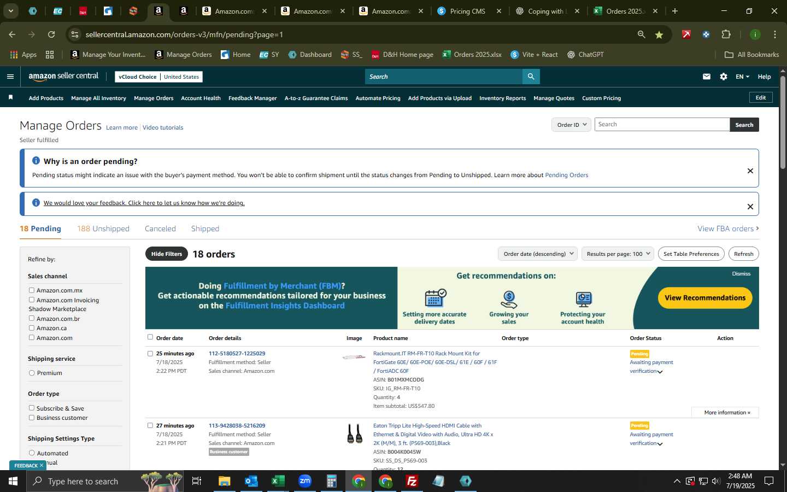The image size is (787, 492).
Task: Check the select-all orders header checkbox
Action: point(150,337)
